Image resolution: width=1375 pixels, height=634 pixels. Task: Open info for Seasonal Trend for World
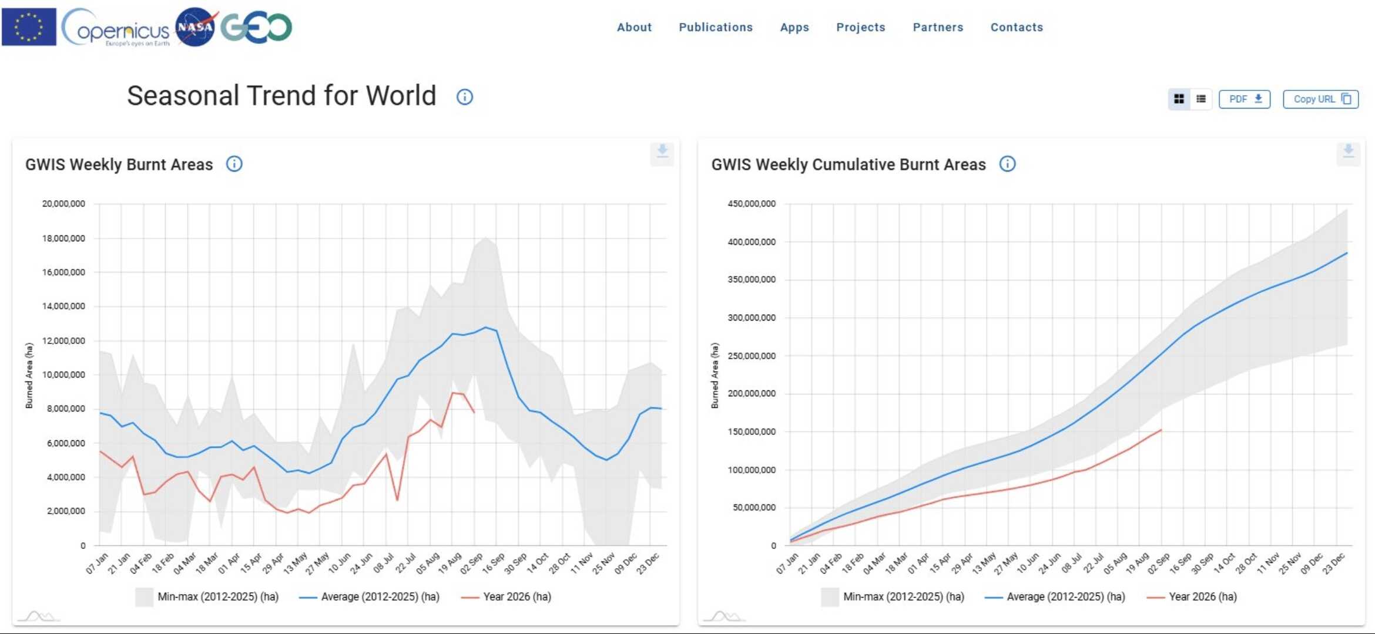pyautogui.click(x=465, y=97)
